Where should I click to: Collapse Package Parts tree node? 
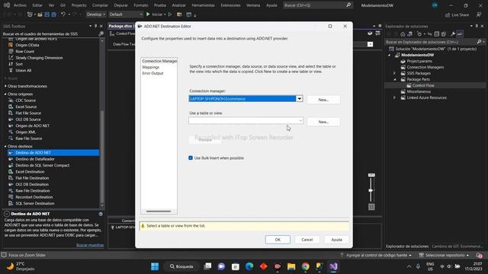tap(394, 79)
